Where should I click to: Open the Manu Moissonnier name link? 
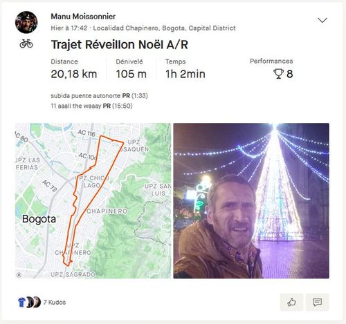point(83,17)
